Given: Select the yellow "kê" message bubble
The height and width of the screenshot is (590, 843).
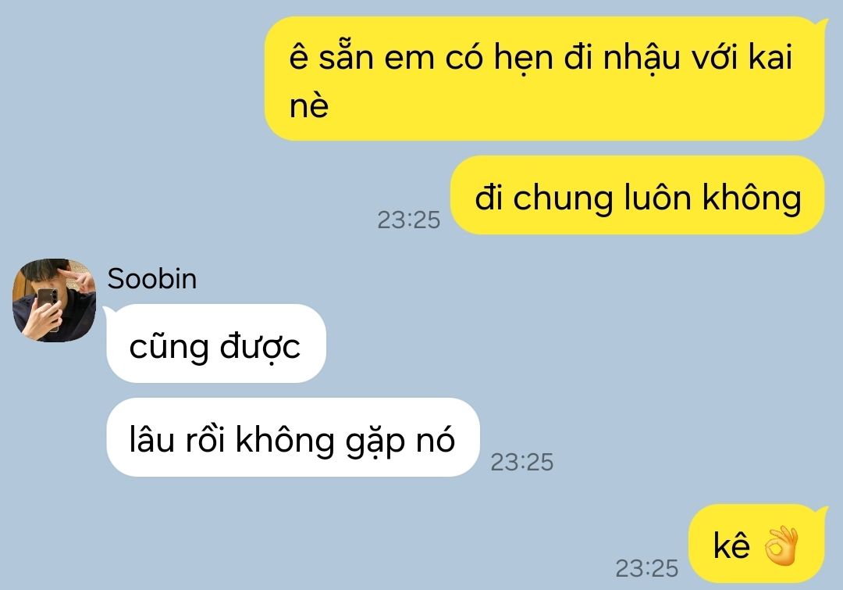Looking at the screenshot, I should tap(756, 544).
